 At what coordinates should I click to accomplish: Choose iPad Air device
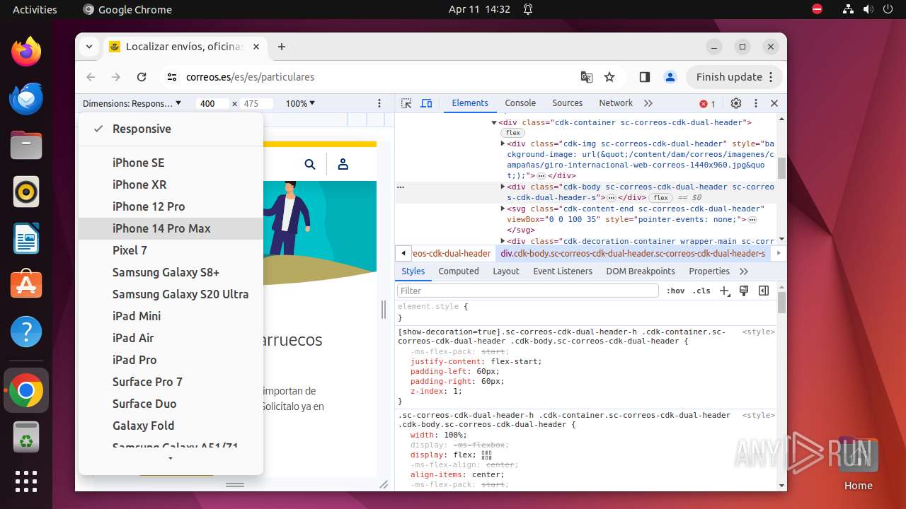[171, 338]
